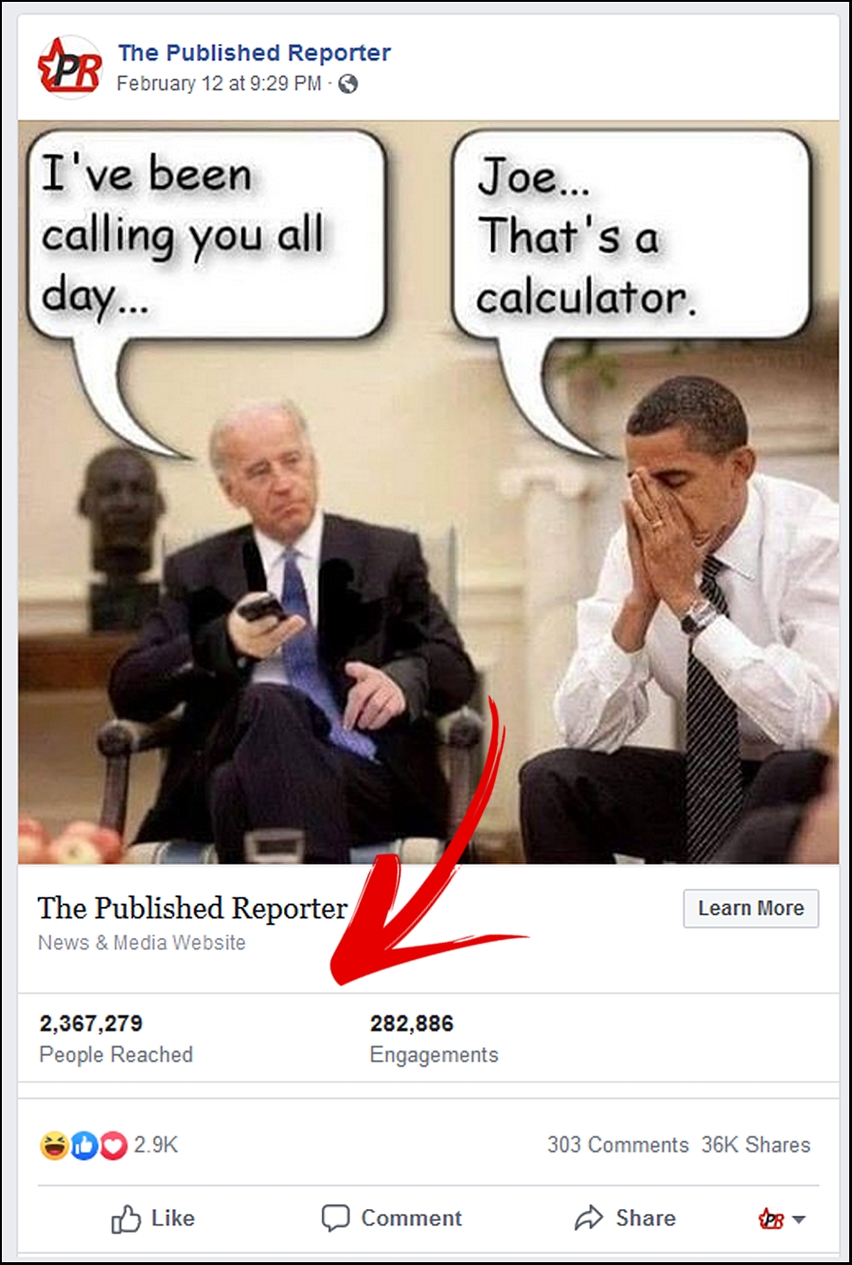Expand the post-as page selector dropdown

click(x=782, y=1220)
